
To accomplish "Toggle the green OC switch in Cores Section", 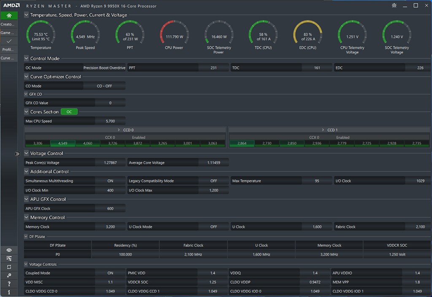I will point(69,112).
